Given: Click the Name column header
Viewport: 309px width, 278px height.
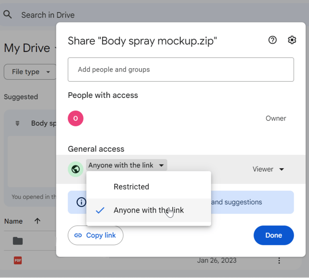Looking at the screenshot, I should pos(13,221).
